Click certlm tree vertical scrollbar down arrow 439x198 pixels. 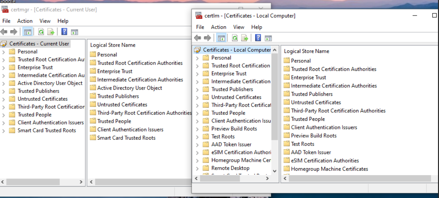(x=275, y=171)
